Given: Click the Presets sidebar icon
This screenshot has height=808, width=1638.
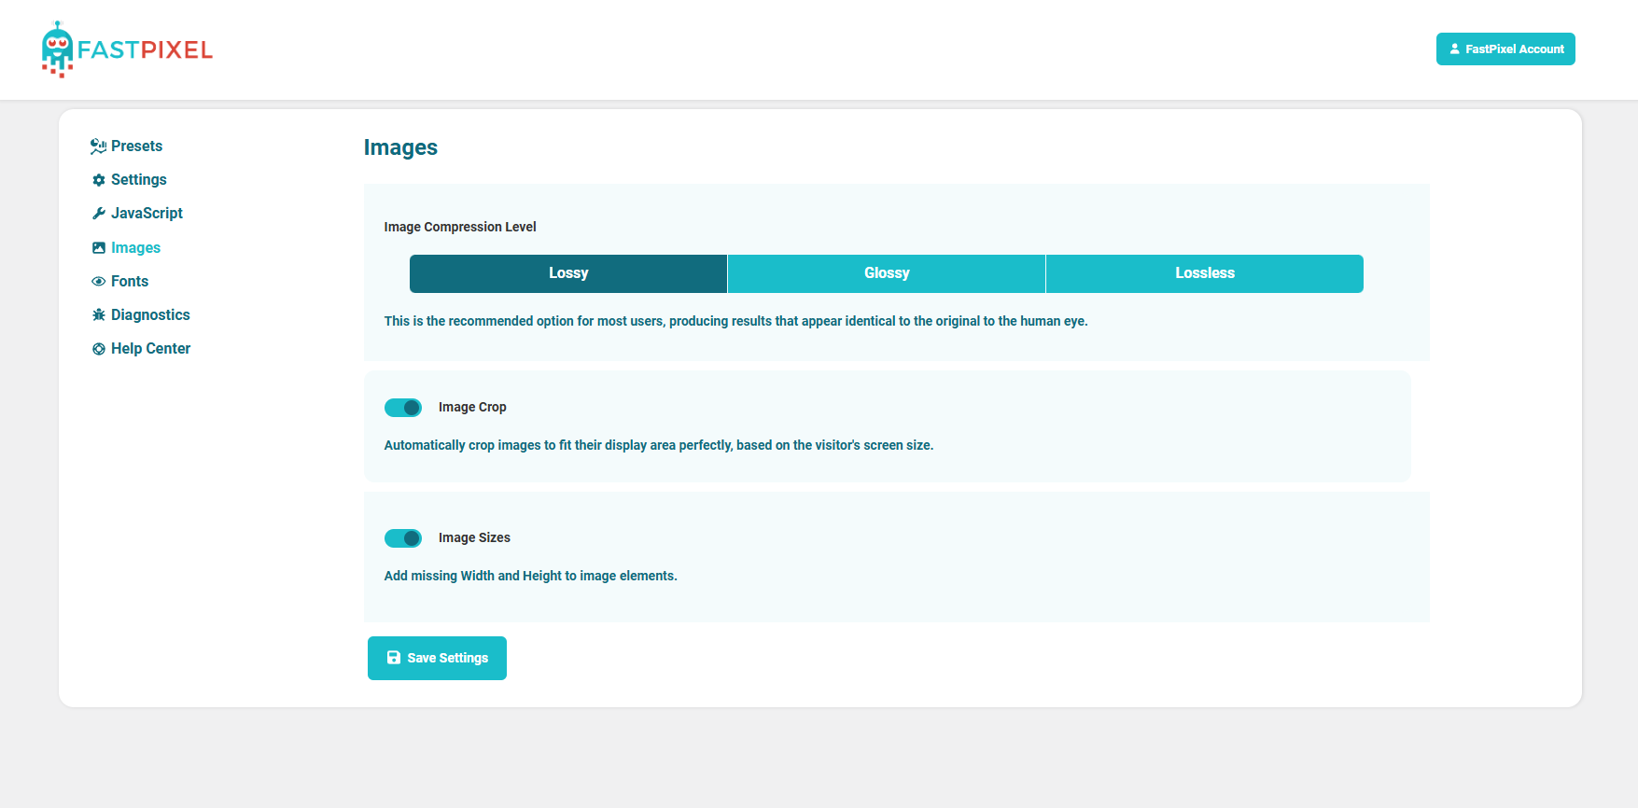Looking at the screenshot, I should [98, 146].
